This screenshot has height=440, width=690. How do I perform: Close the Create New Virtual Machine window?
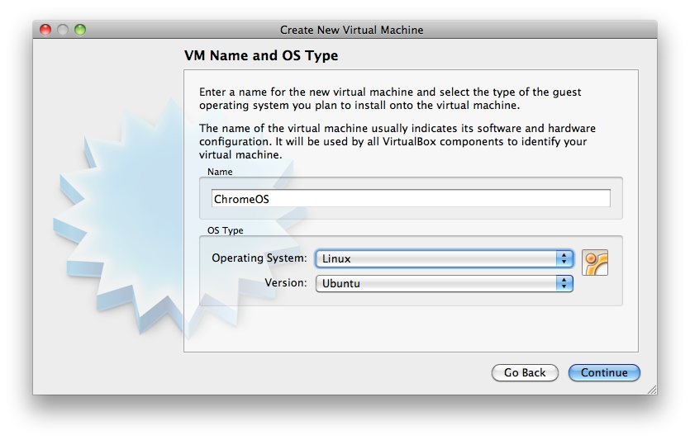45,30
